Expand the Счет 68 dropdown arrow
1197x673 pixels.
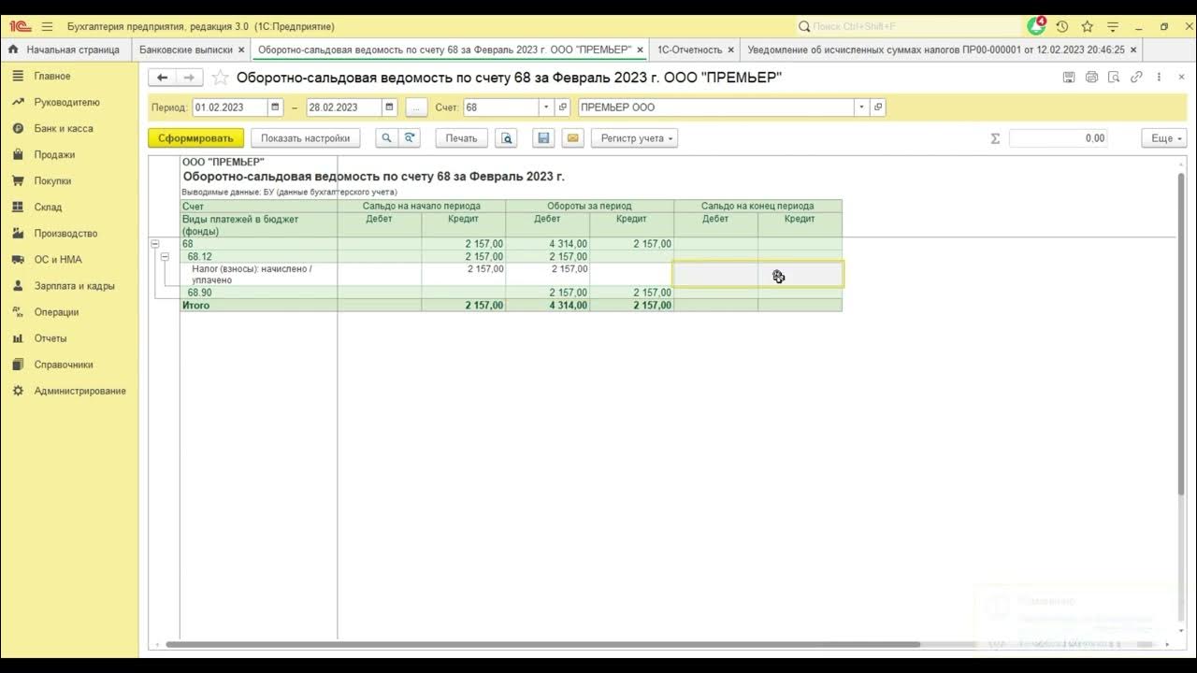point(546,107)
